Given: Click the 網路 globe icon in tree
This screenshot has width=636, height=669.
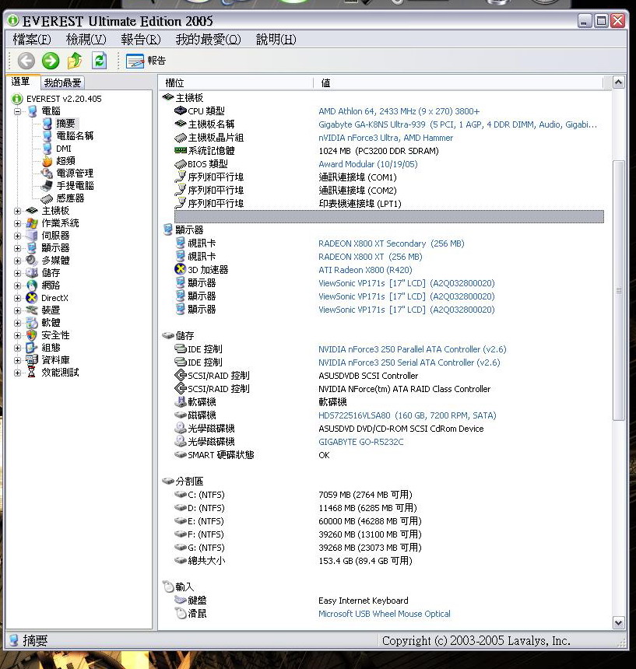Looking at the screenshot, I should 32,285.
